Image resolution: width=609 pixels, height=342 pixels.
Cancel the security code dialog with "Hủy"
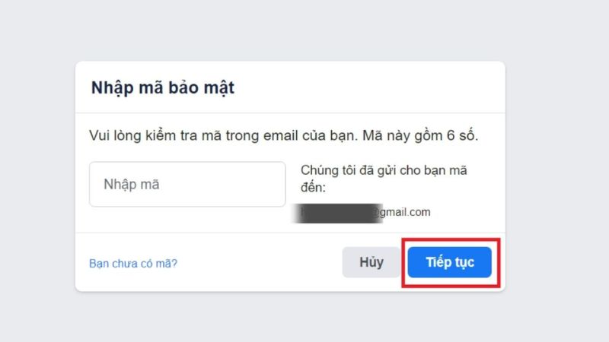pyautogui.click(x=371, y=263)
